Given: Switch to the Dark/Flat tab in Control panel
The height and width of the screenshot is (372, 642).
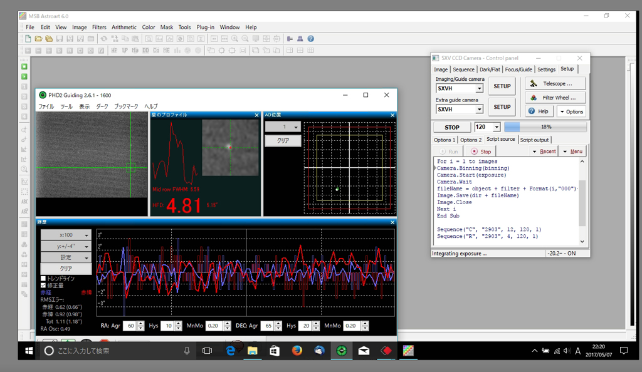Looking at the screenshot, I should click(x=490, y=70).
